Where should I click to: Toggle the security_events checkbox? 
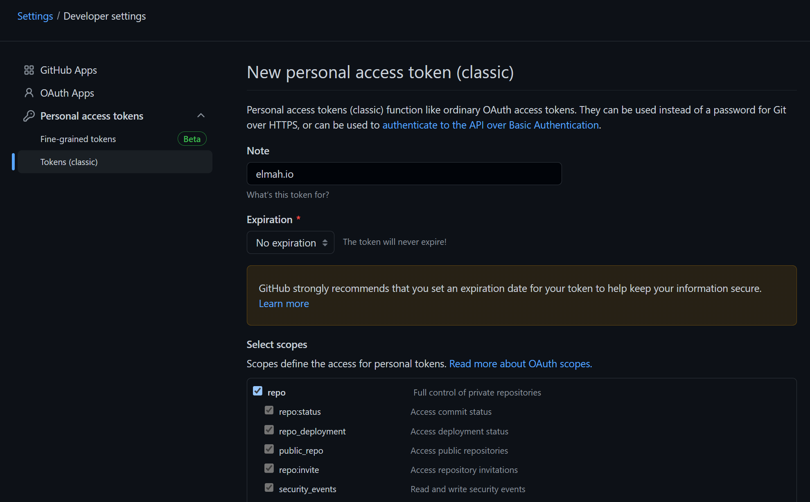click(x=269, y=487)
